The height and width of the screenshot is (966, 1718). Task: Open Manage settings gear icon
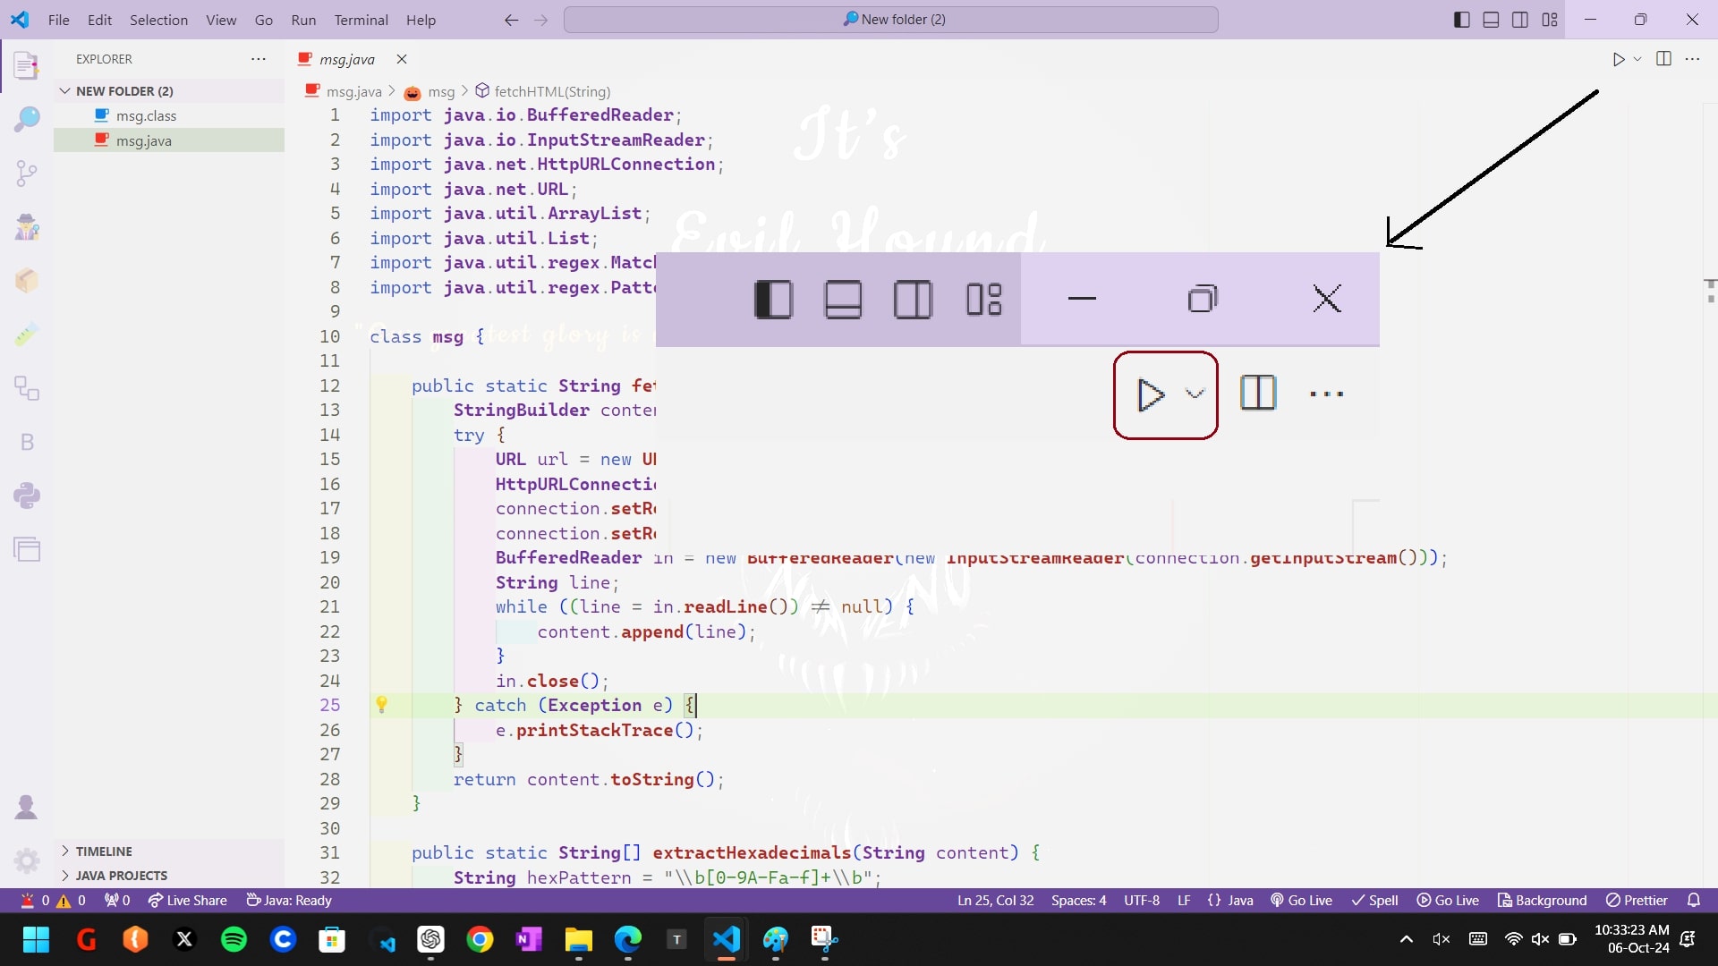pyautogui.click(x=27, y=860)
